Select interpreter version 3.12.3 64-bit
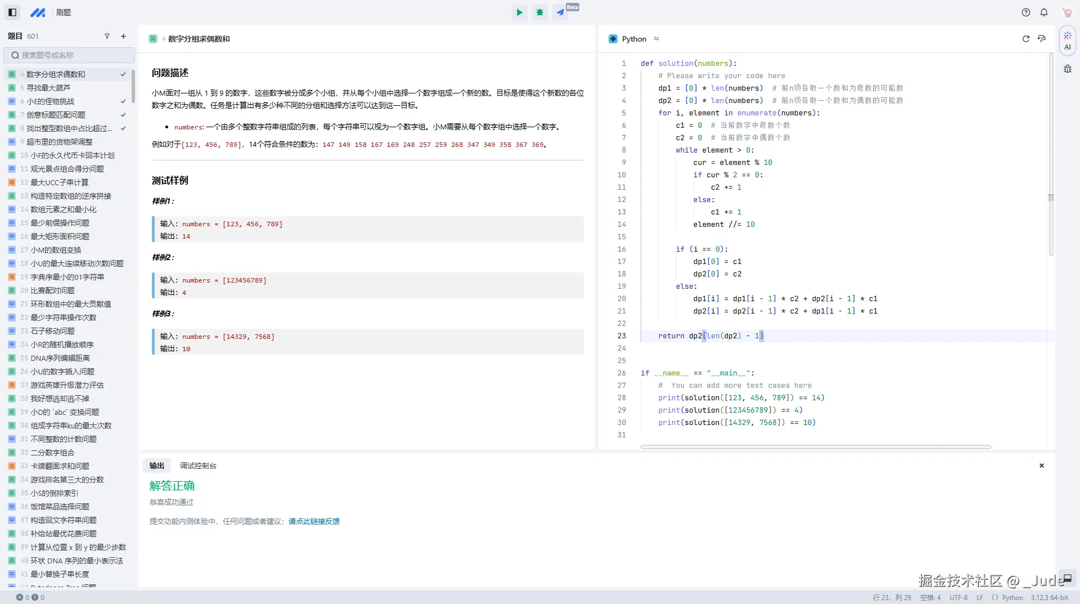This screenshot has height=604, width=1080. coord(1049,598)
